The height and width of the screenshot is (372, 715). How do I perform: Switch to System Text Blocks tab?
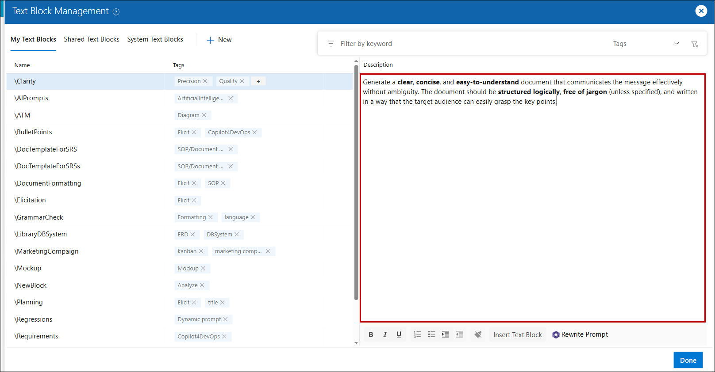tap(155, 39)
